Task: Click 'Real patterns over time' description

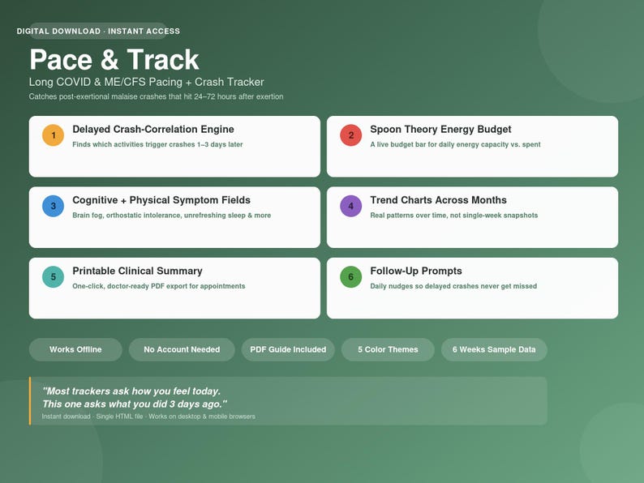Action: [454, 216]
